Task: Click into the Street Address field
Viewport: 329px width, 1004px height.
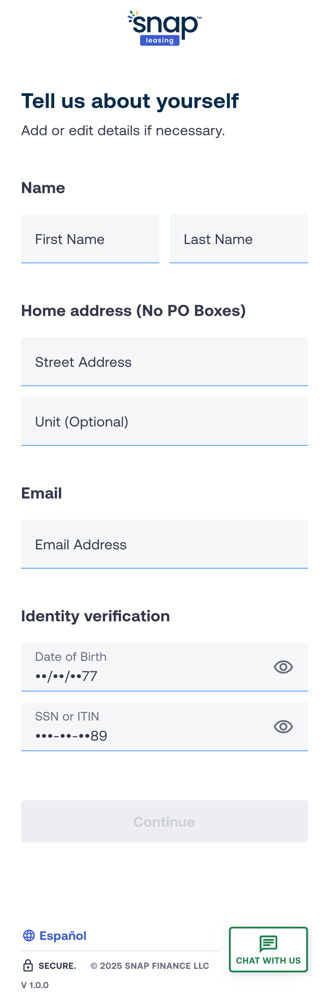Action: (164, 361)
